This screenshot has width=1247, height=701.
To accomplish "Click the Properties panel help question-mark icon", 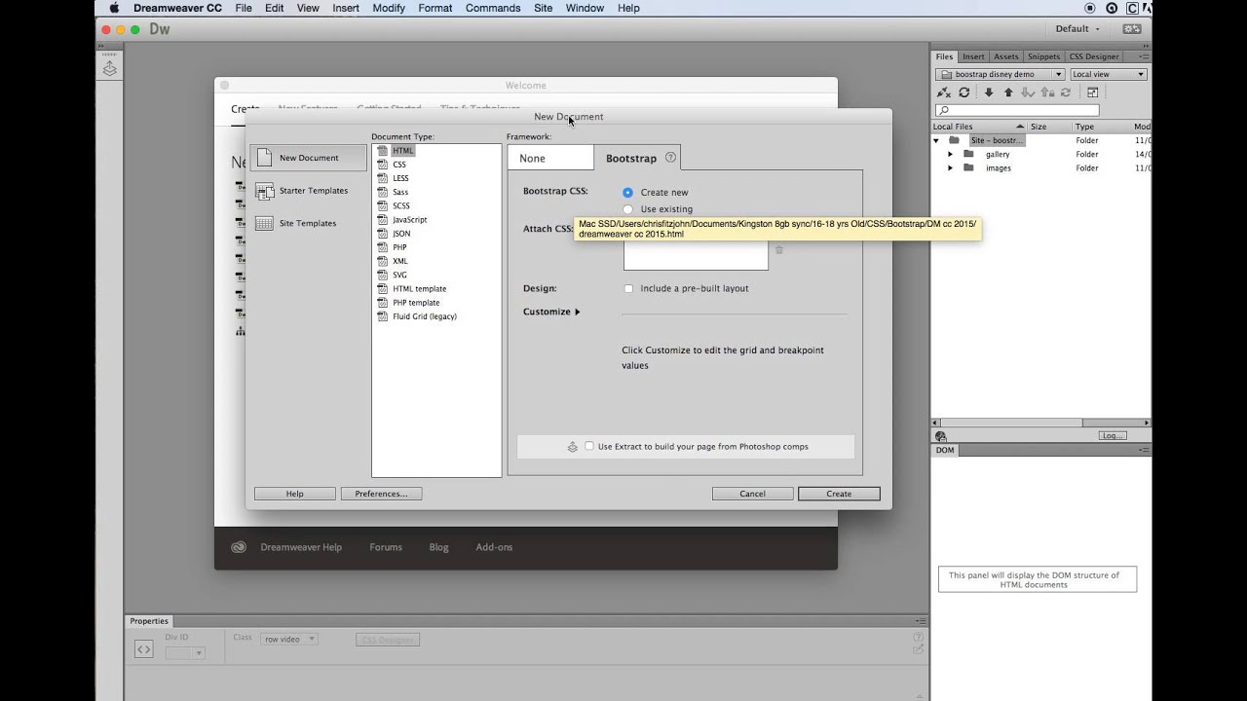I will pyautogui.click(x=918, y=636).
